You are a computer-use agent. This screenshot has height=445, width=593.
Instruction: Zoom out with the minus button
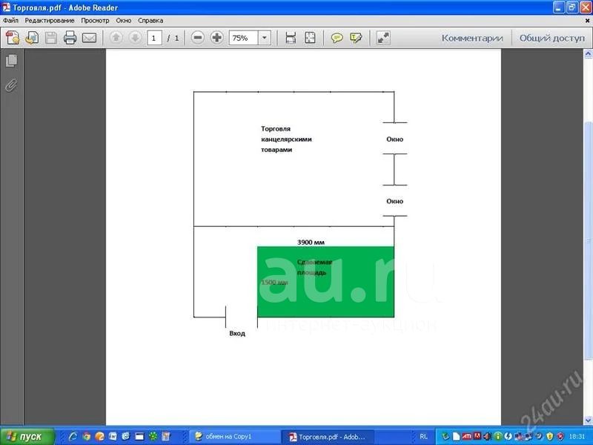click(197, 38)
